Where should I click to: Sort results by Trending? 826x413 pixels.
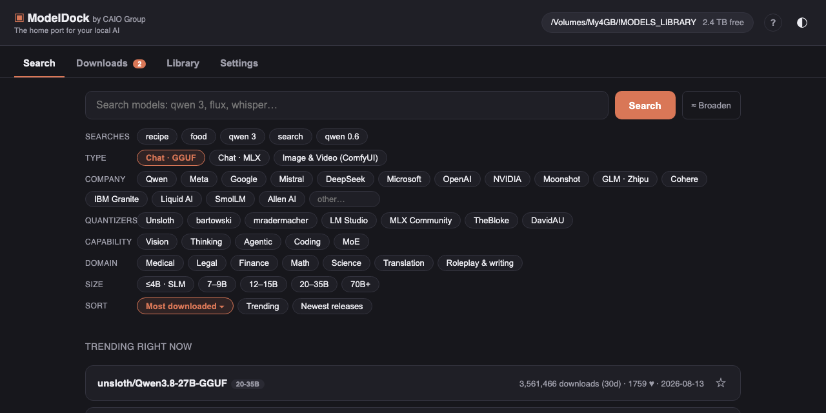[x=263, y=306]
